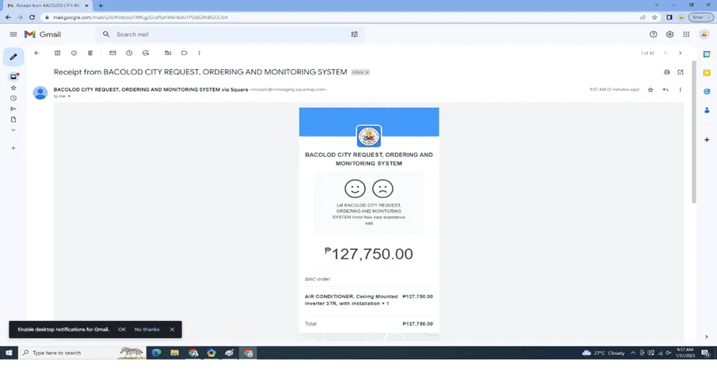
Task: Open the message's three-dot options menu
Action: pyautogui.click(x=680, y=90)
